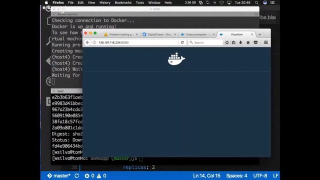Open the History menu

[x=104, y=2]
